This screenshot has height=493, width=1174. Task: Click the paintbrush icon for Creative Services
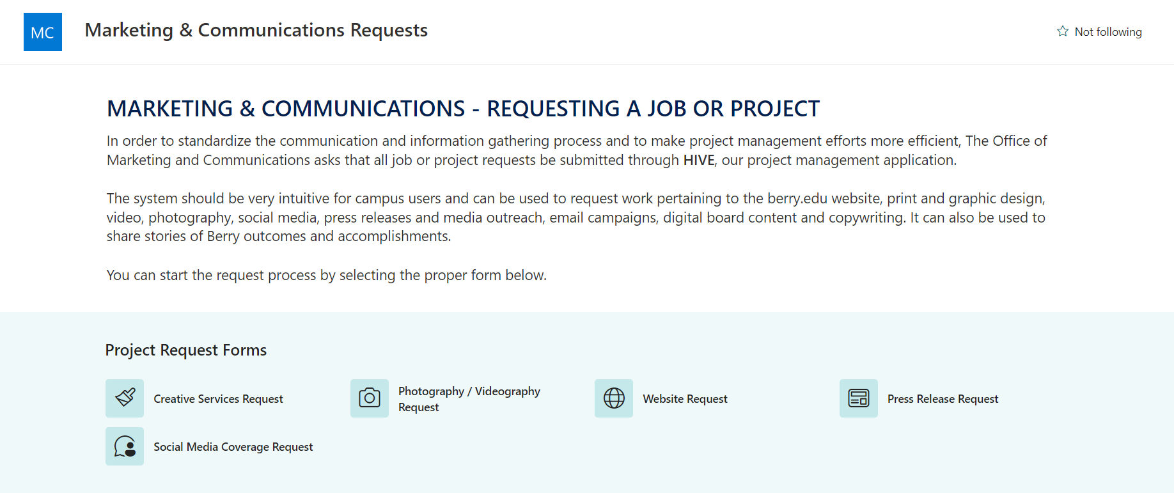tap(125, 398)
